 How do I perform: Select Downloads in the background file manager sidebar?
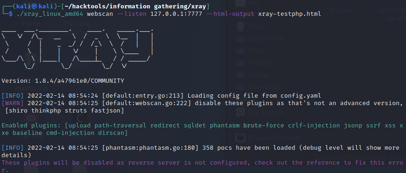pos(265,87)
